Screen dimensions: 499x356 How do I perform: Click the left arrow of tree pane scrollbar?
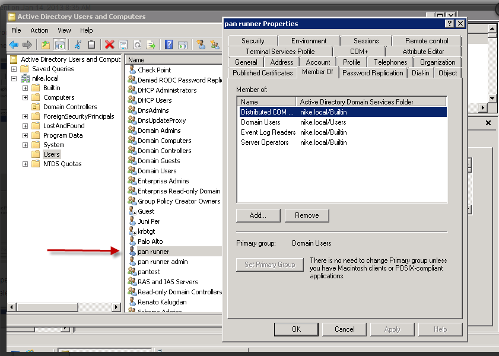tap(12, 307)
